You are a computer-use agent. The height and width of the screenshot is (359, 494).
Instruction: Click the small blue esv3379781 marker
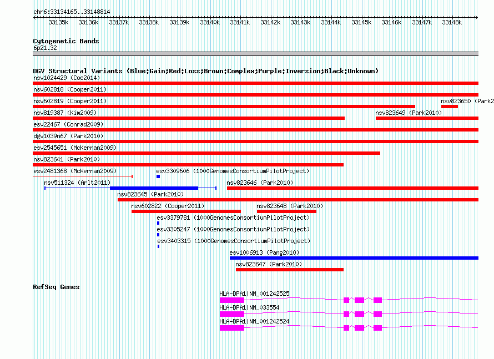coord(158,223)
